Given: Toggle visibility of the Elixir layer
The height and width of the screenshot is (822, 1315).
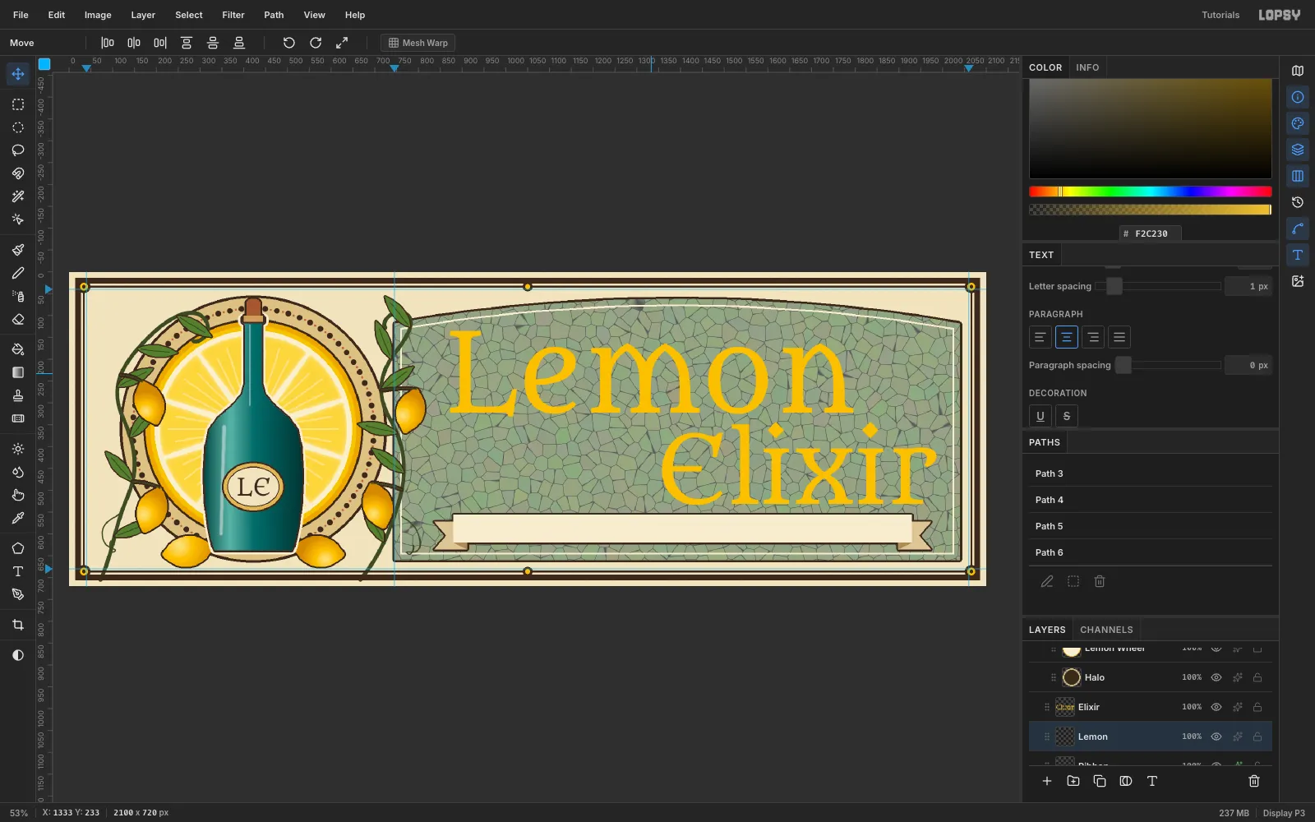Looking at the screenshot, I should (x=1216, y=707).
